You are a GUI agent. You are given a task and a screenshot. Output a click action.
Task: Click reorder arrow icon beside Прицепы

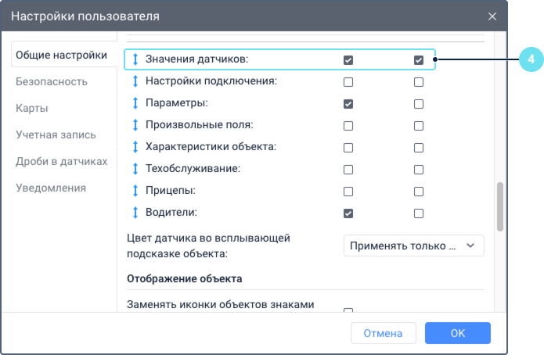pos(135,191)
